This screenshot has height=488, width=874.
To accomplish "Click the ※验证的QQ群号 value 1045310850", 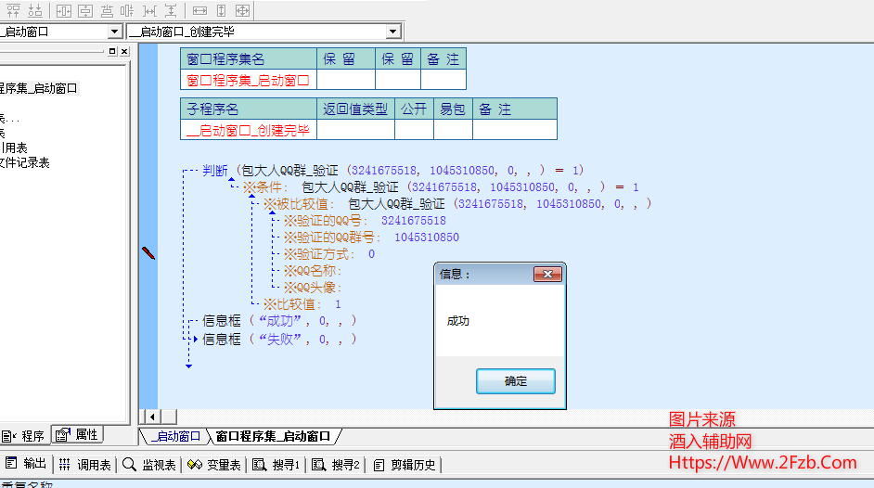I will click(427, 238).
